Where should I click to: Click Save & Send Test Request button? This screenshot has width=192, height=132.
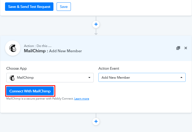[29, 7]
